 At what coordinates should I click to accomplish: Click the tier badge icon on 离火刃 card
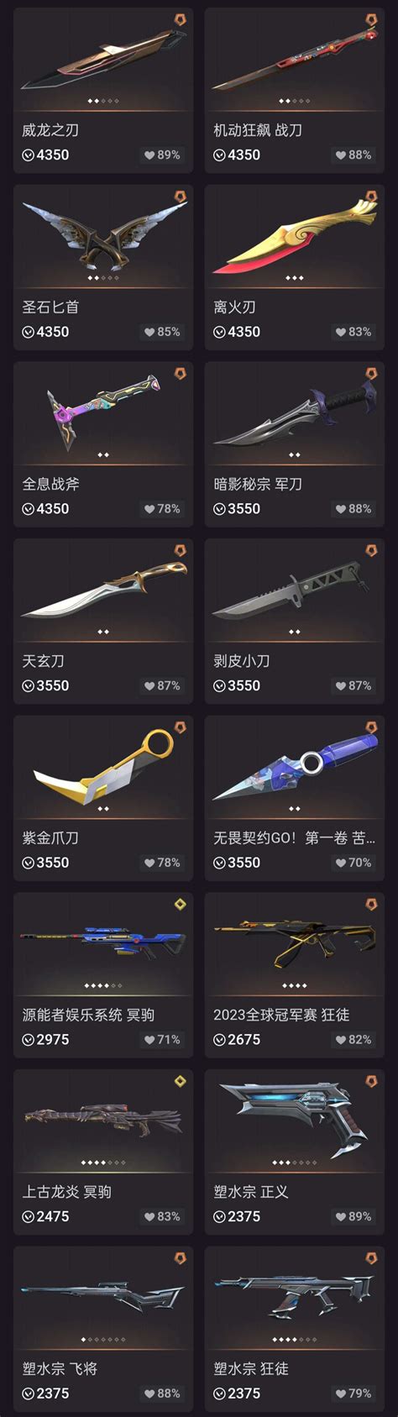pos(371,197)
